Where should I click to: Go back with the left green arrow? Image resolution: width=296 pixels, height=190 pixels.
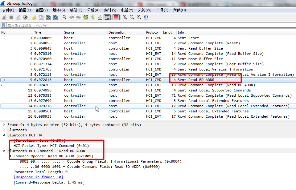click(x=72, y=17)
